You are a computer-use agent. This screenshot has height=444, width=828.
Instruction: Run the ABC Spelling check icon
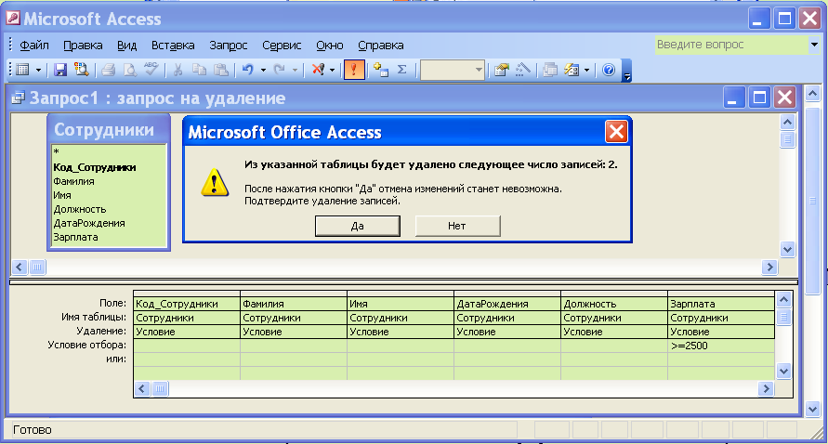[151, 70]
